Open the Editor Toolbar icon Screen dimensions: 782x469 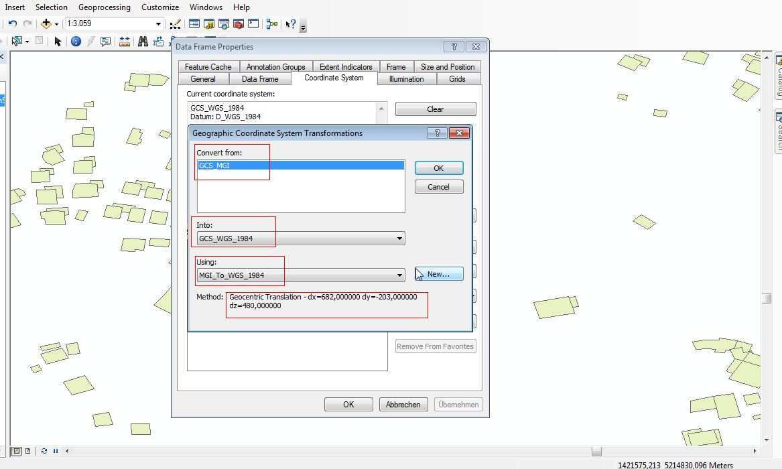(175, 24)
